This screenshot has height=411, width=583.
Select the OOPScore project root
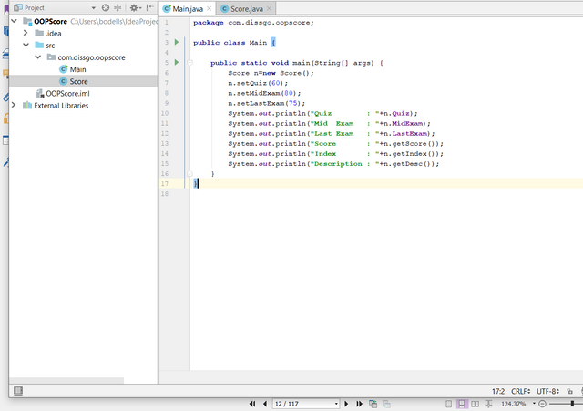pyautogui.click(x=51, y=21)
